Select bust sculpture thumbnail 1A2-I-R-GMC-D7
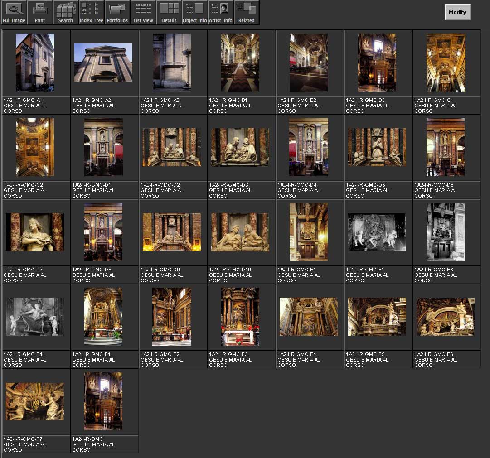490x458 pixels. click(35, 232)
